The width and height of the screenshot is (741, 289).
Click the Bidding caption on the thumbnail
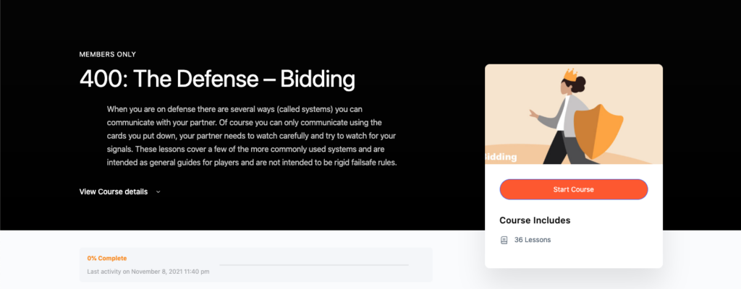(x=501, y=158)
